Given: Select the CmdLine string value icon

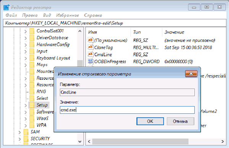Looking at the screenshot, I should point(90,54).
